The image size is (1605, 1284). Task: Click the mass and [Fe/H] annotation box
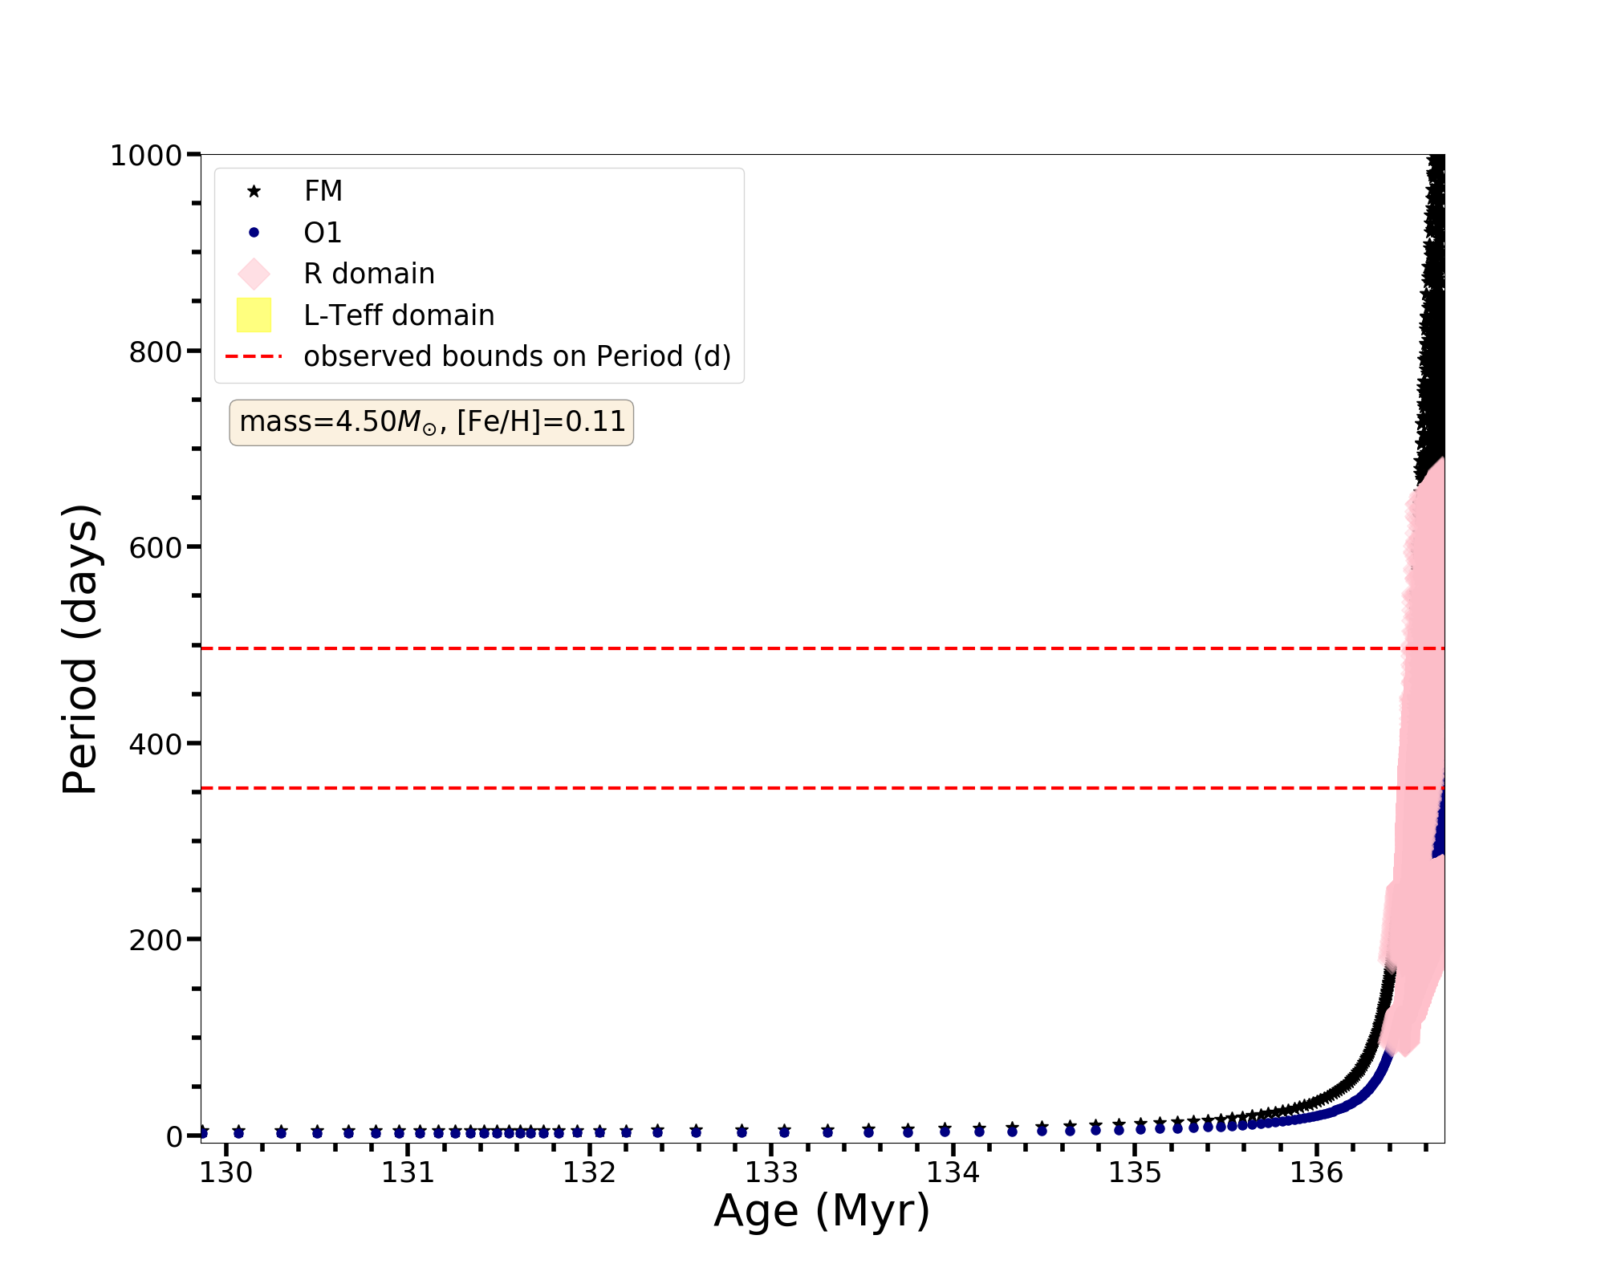point(431,422)
